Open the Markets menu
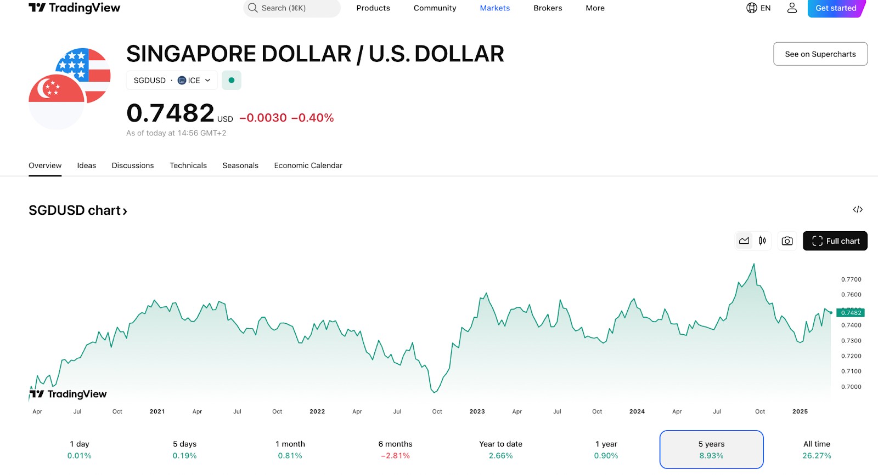 click(x=495, y=8)
